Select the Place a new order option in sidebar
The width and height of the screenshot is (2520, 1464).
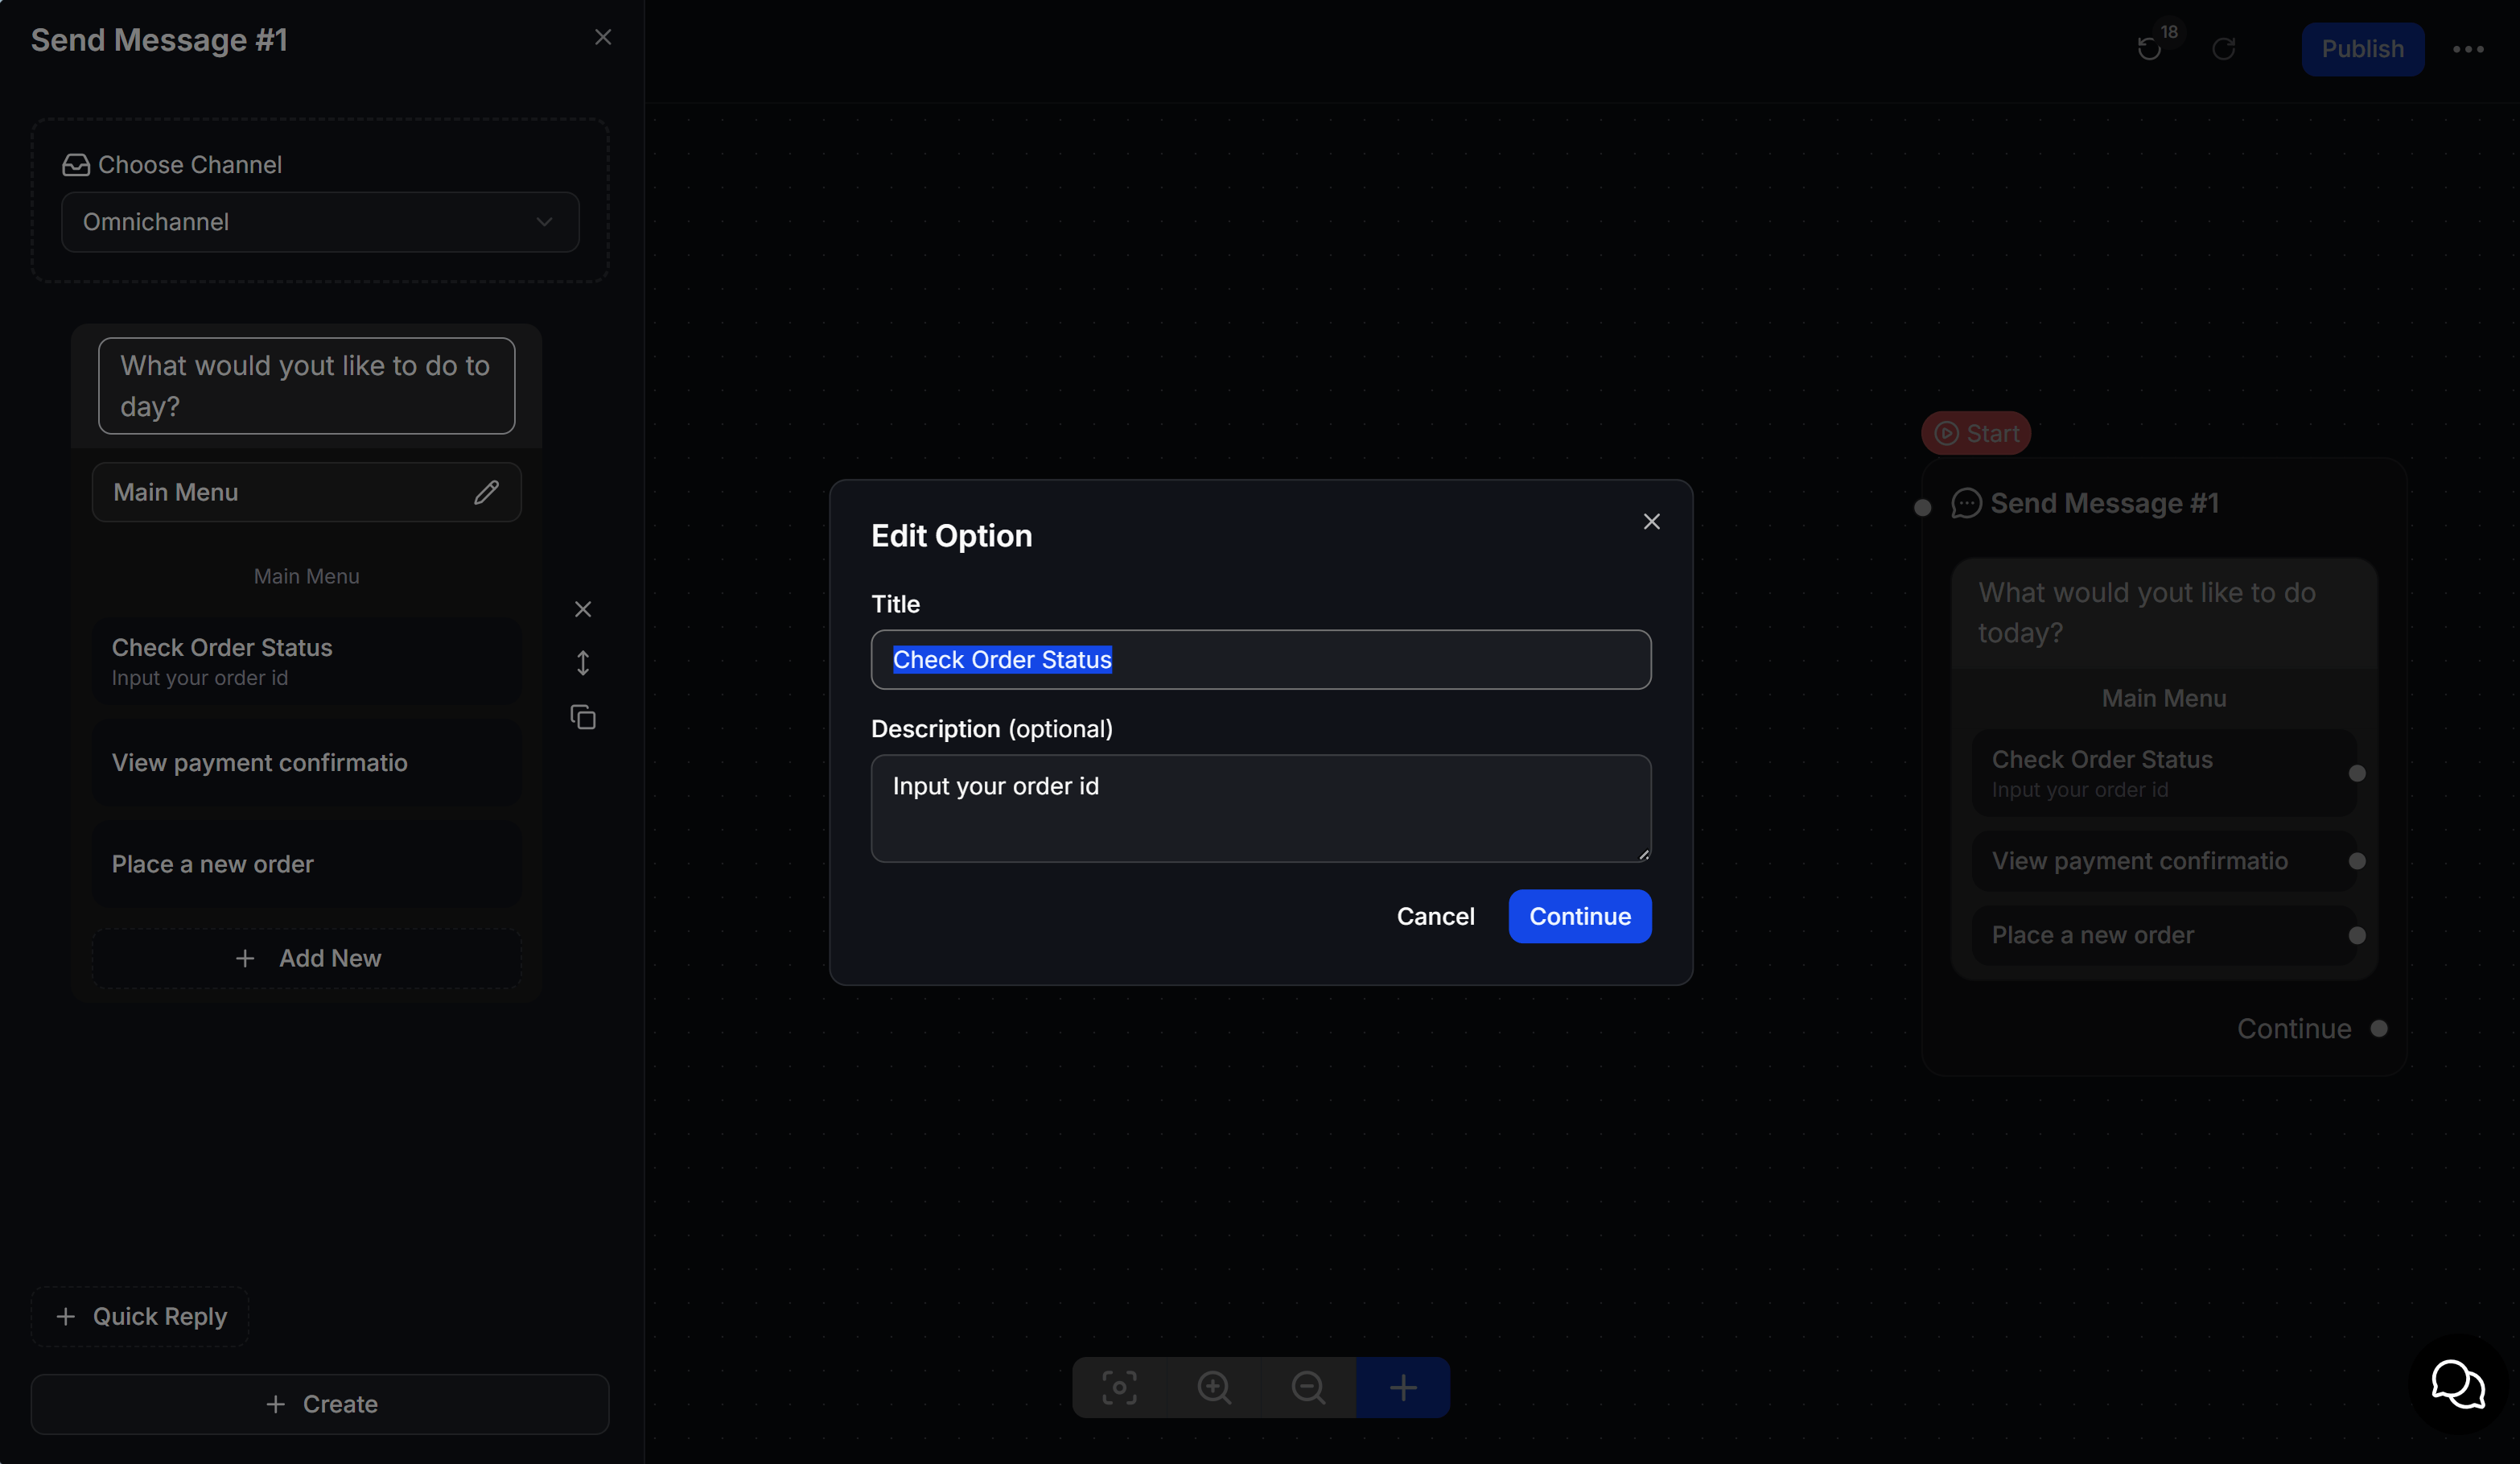[x=306, y=864]
